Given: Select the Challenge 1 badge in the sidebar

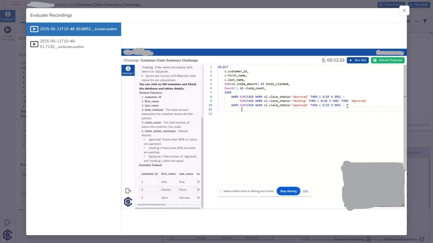Looking at the screenshot, I should 8,16.
